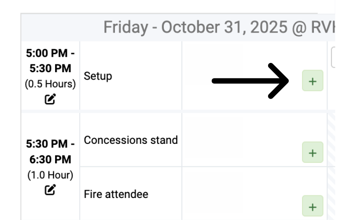Edit the 5:00 PM - 5:30 PM time slot
The width and height of the screenshot is (339, 220).
[50, 99]
